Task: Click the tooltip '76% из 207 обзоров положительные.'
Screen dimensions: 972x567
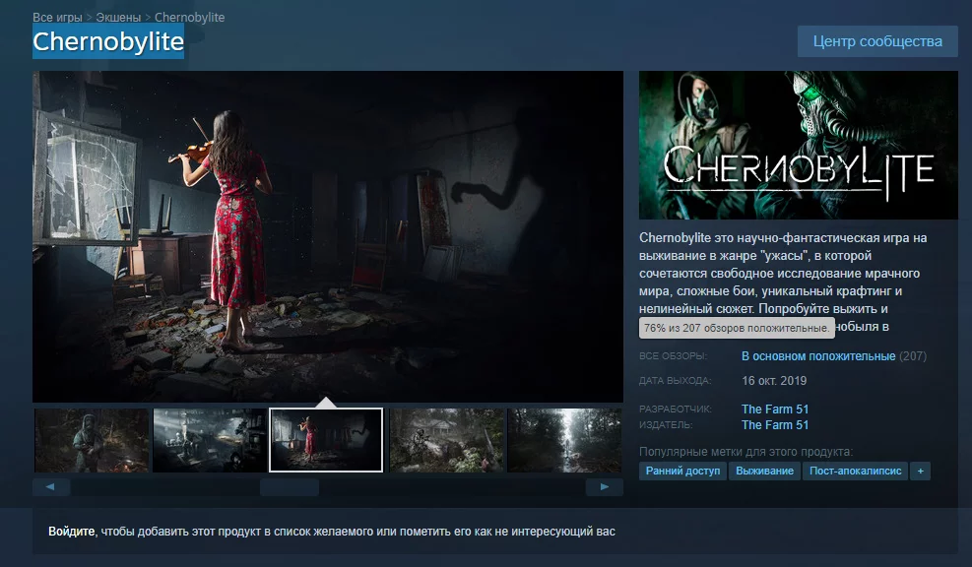Action: tap(737, 328)
